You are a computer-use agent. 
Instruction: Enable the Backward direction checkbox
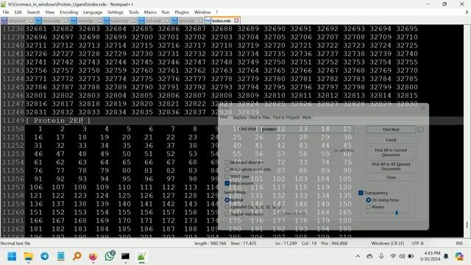click(x=227, y=162)
